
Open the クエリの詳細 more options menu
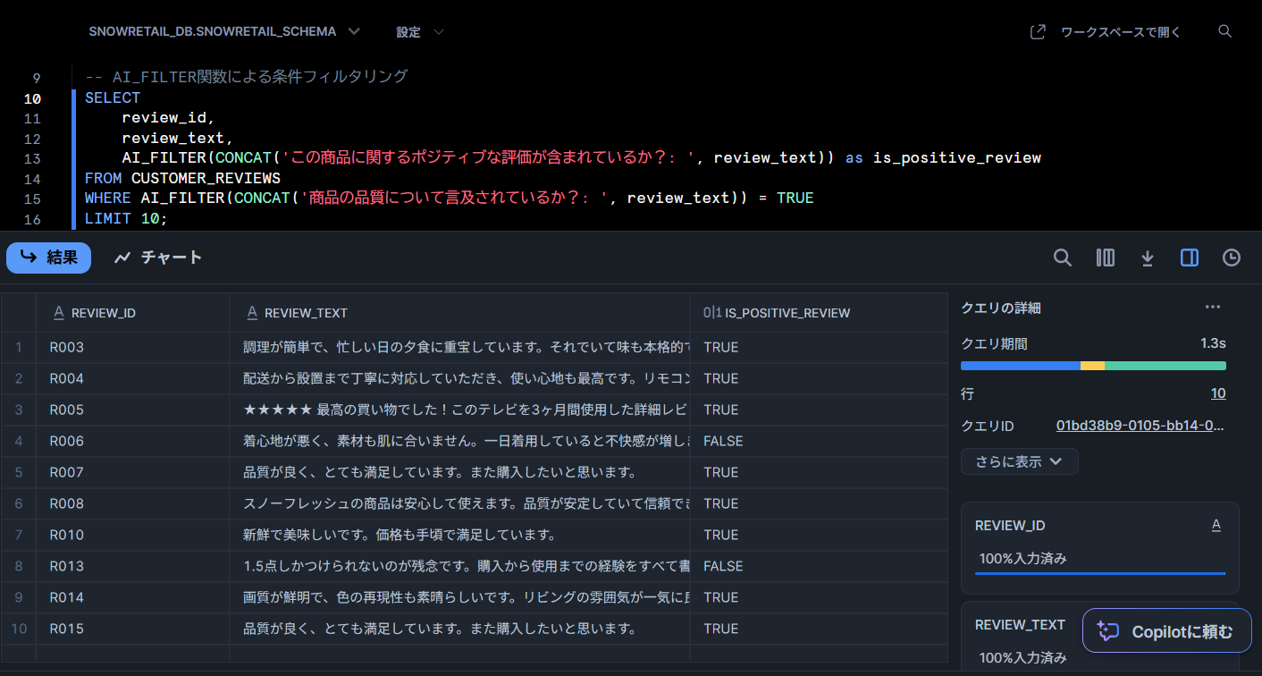tap(1212, 308)
